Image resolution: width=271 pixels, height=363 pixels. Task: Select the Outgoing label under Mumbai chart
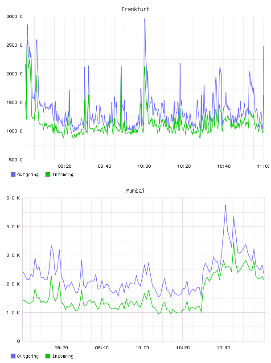28,356
